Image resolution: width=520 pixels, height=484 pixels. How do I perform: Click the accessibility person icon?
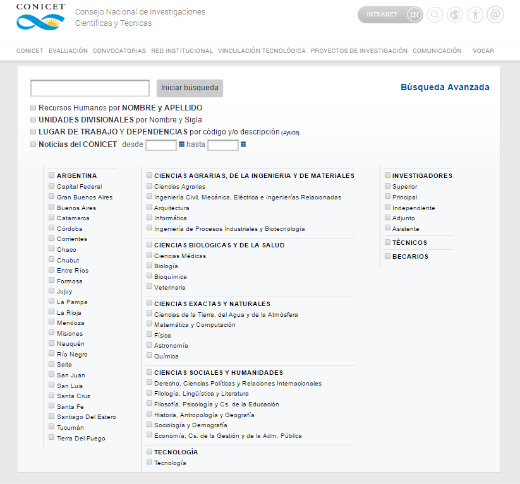pos(475,15)
